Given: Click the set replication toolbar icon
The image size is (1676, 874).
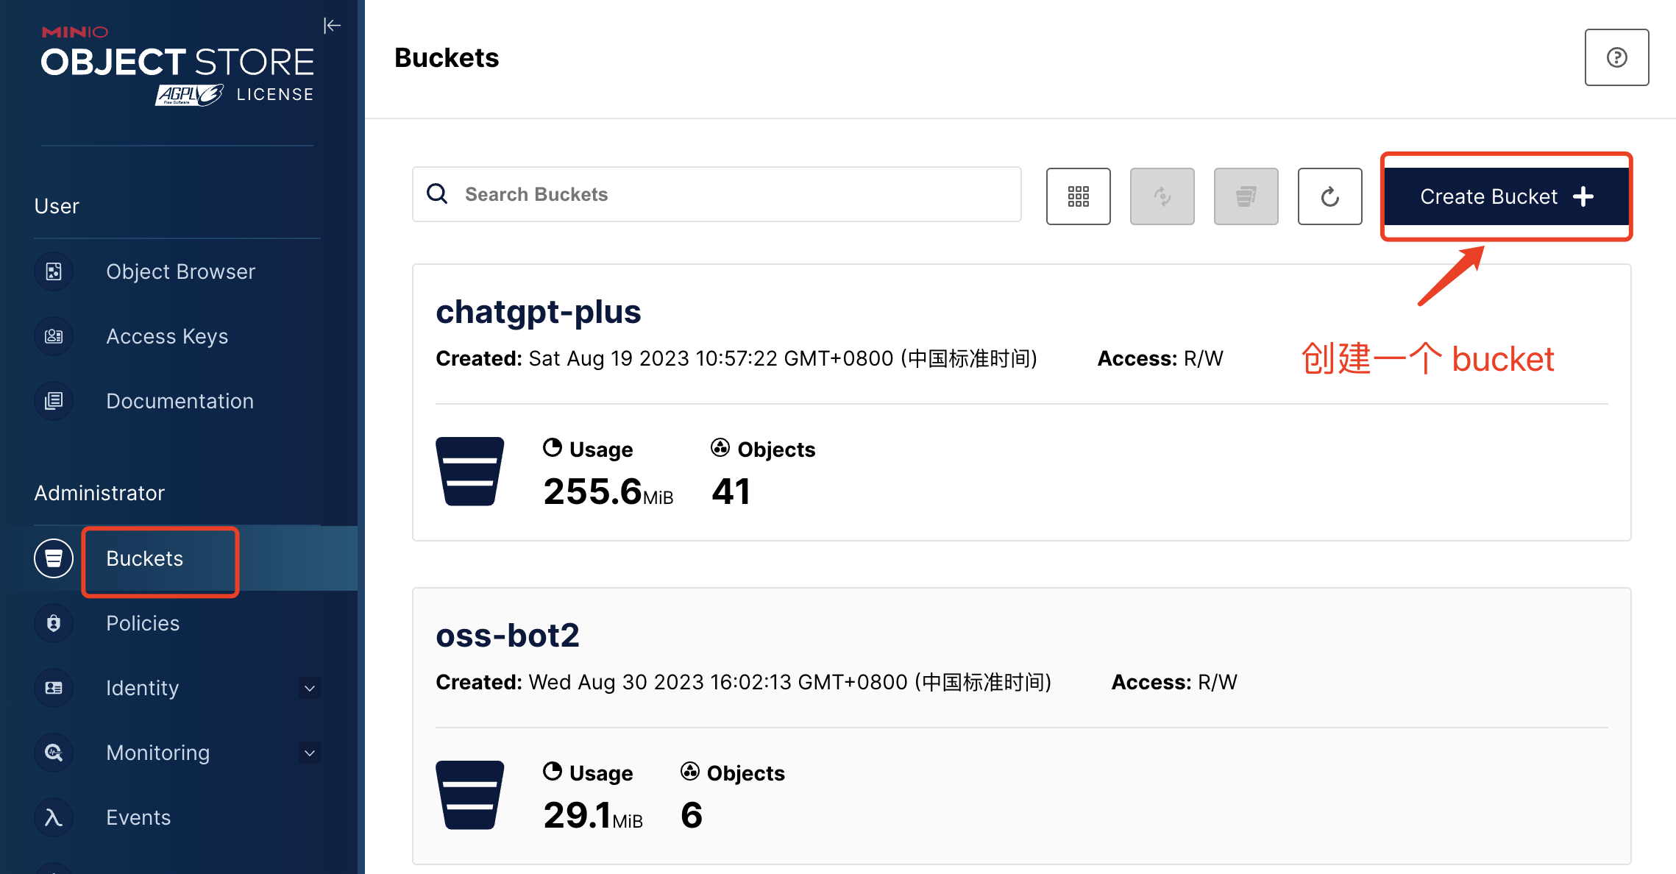Looking at the screenshot, I should pyautogui.click(x=1162, y=196).
